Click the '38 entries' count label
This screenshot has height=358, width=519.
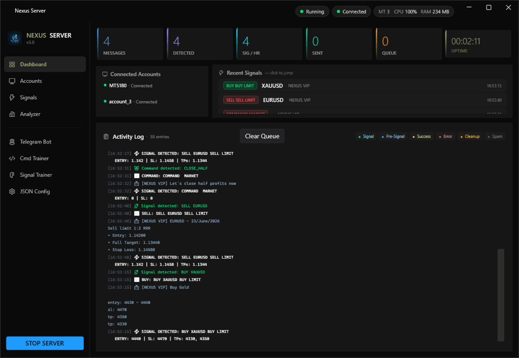(160, 137)
